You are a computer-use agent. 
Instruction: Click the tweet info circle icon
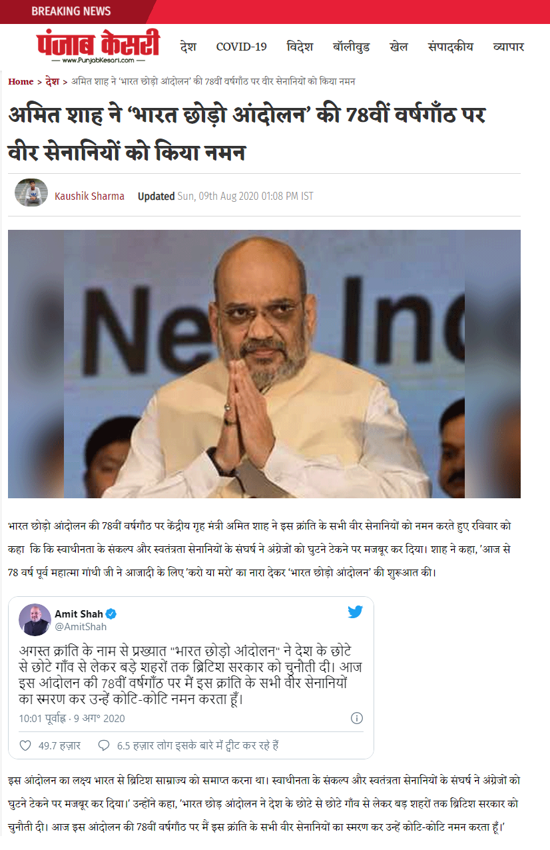coord(357,718)
